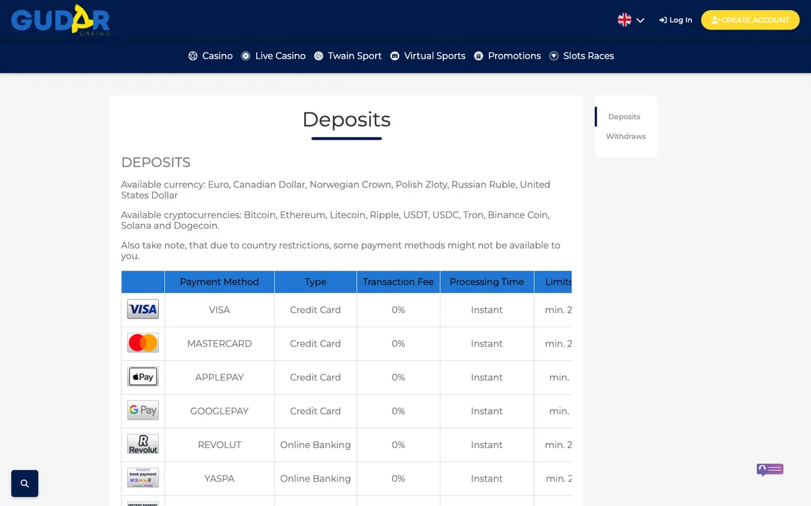
Task: Click the Processing Time column header
Action: [487, 282]
